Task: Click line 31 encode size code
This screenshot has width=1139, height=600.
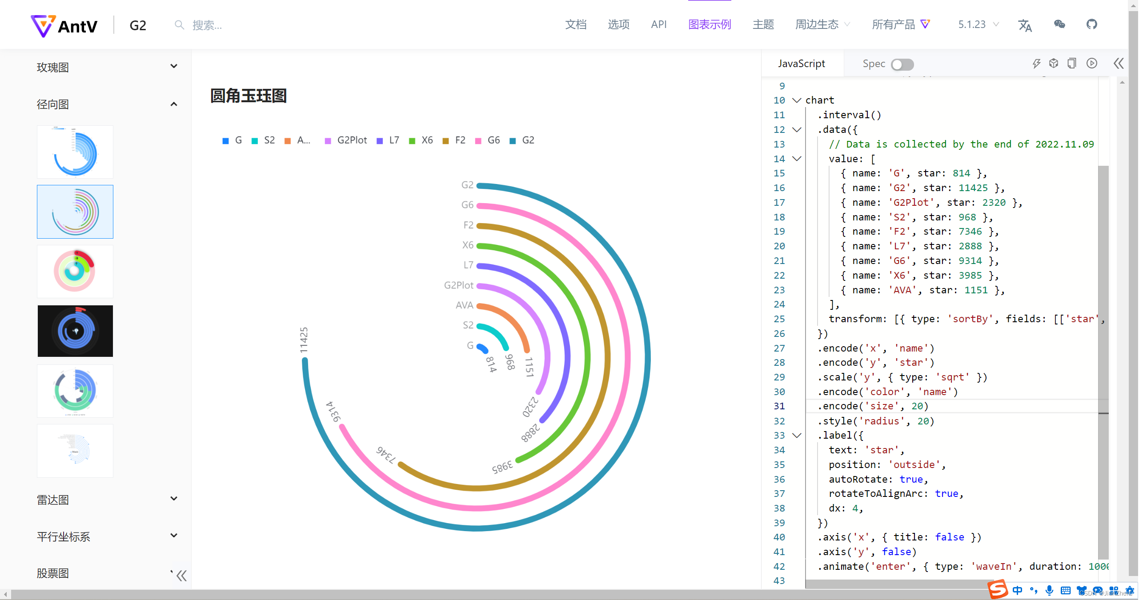Action: (x=874, y=406)
